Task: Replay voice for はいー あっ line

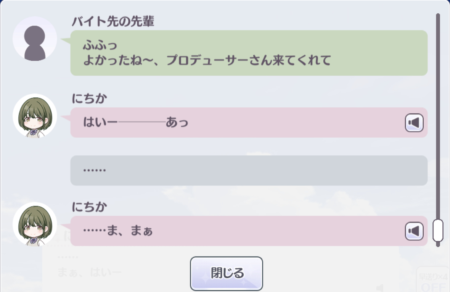Action: (x=414, y=123)
